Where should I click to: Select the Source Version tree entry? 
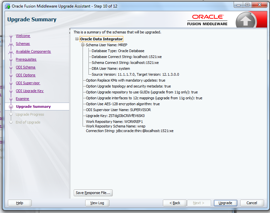(135, 74)
